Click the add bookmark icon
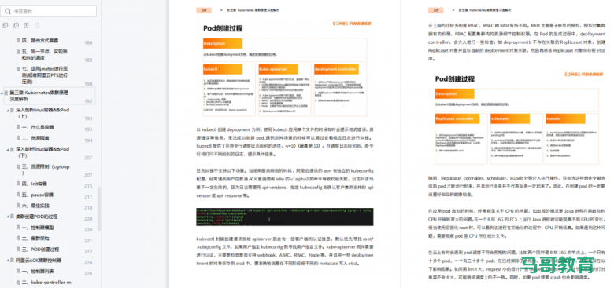The width and height of the screenshot is (614, 288). 26,26
